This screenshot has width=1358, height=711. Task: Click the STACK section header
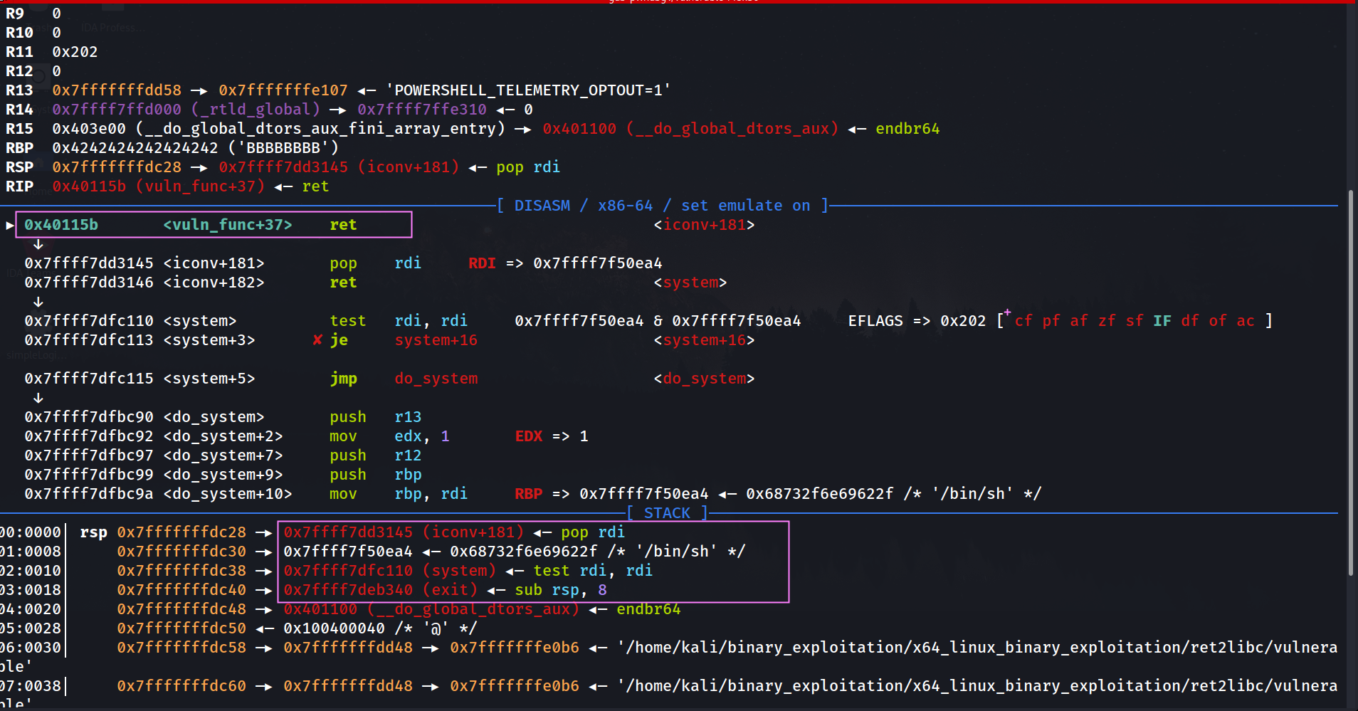[667, 513]
